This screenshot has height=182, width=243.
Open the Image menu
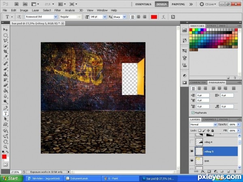(x=24, y=11)
